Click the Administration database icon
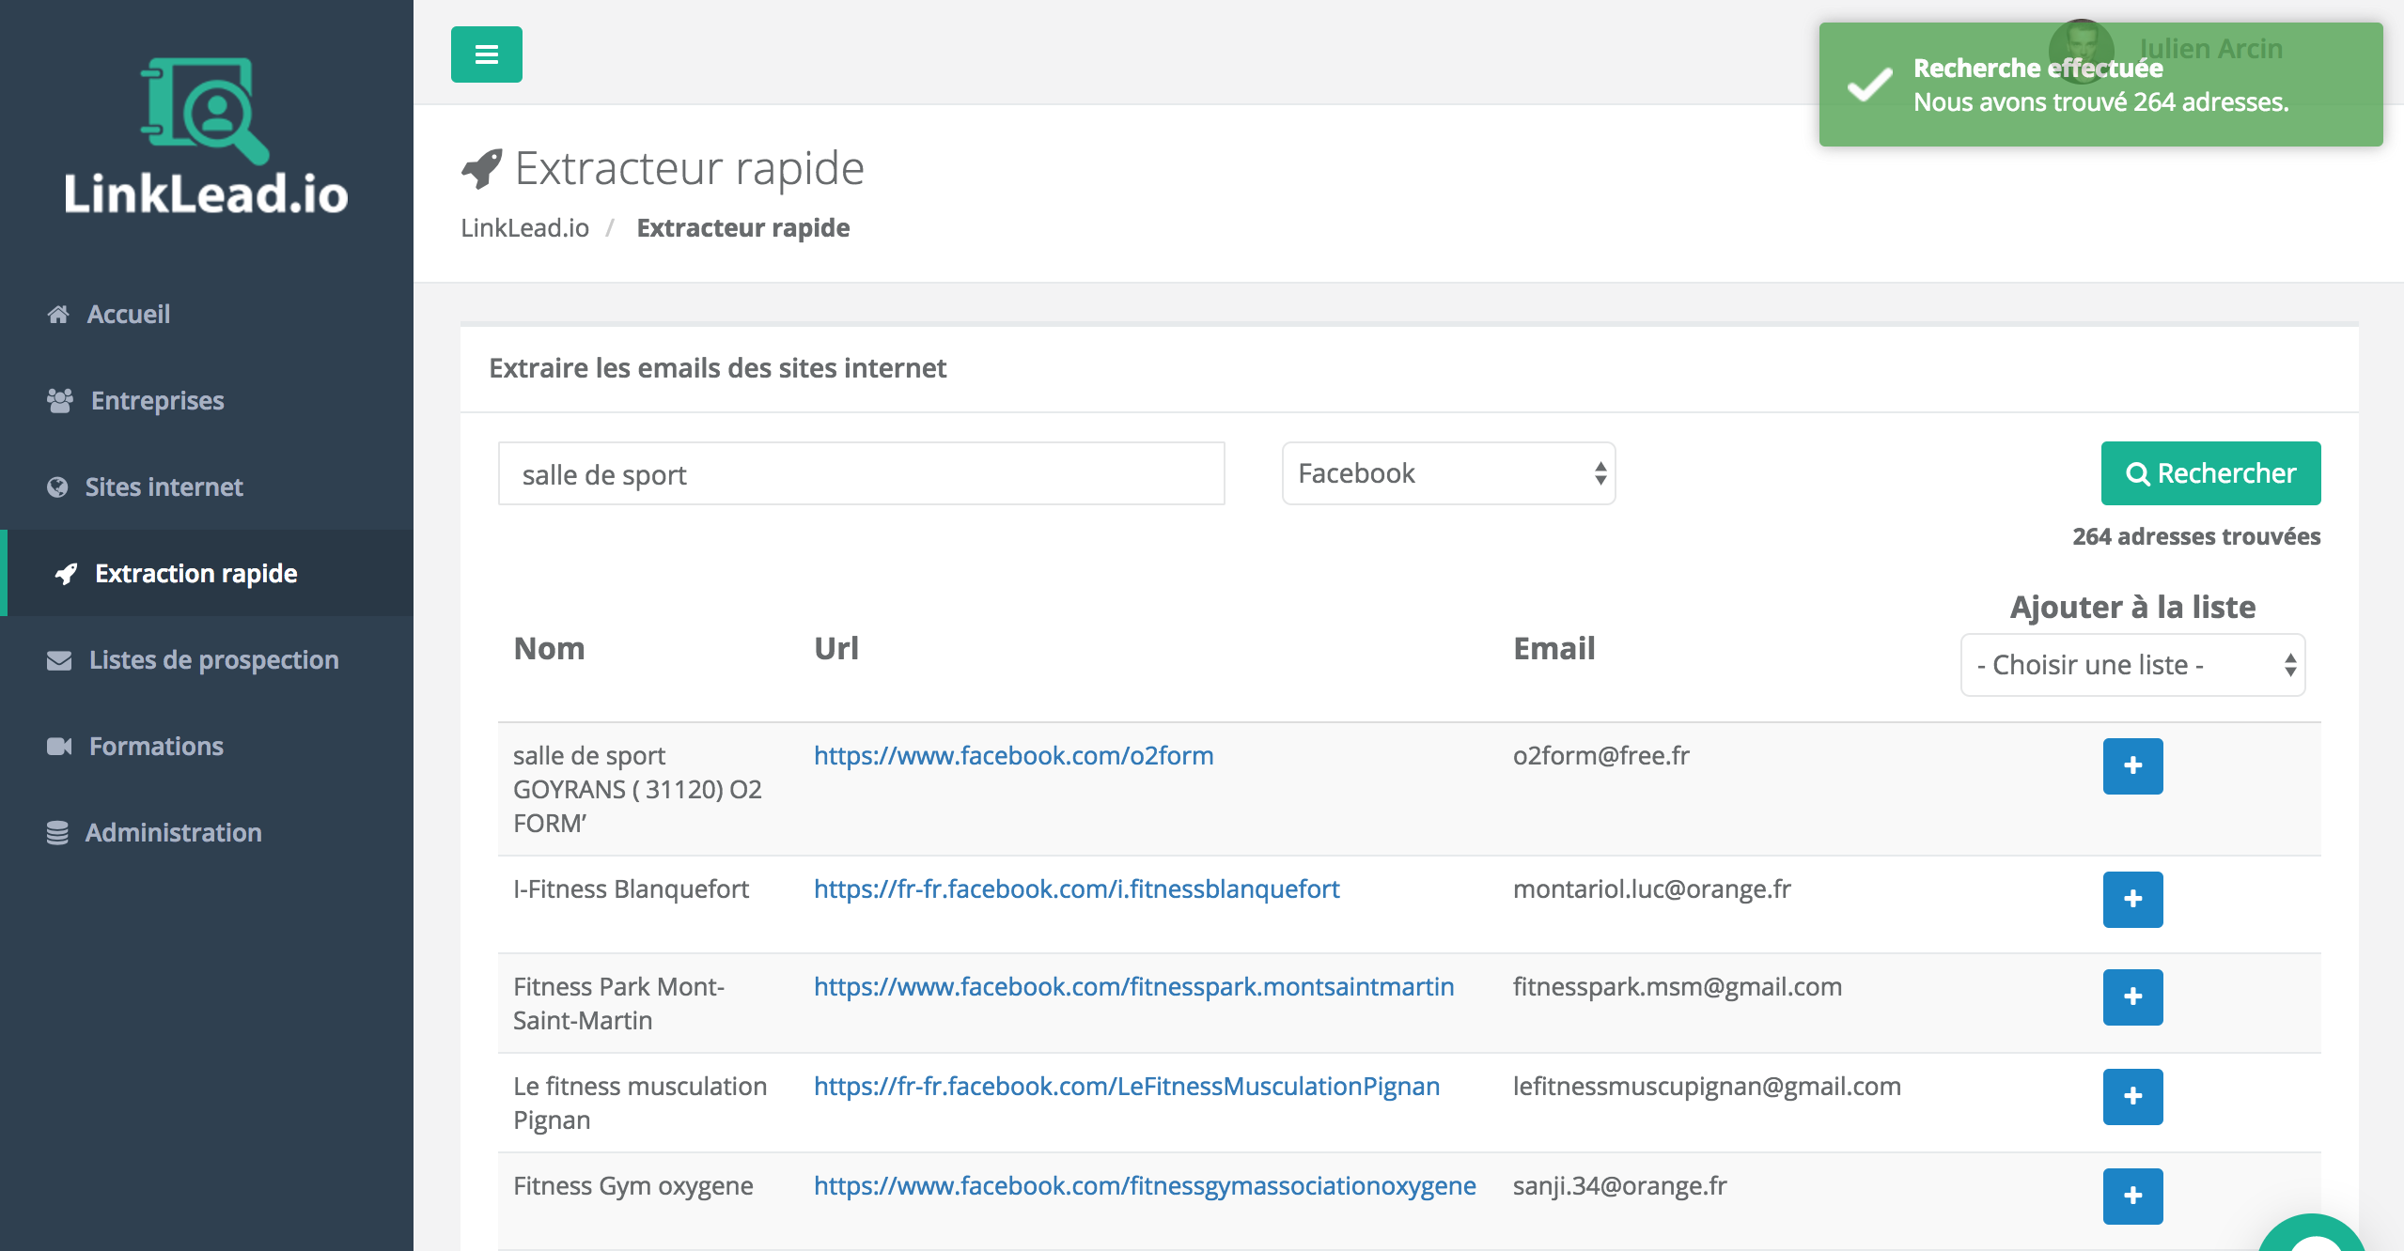Screen dimensions: 2404x1251 pyautogui.click(x=57, y=833)
